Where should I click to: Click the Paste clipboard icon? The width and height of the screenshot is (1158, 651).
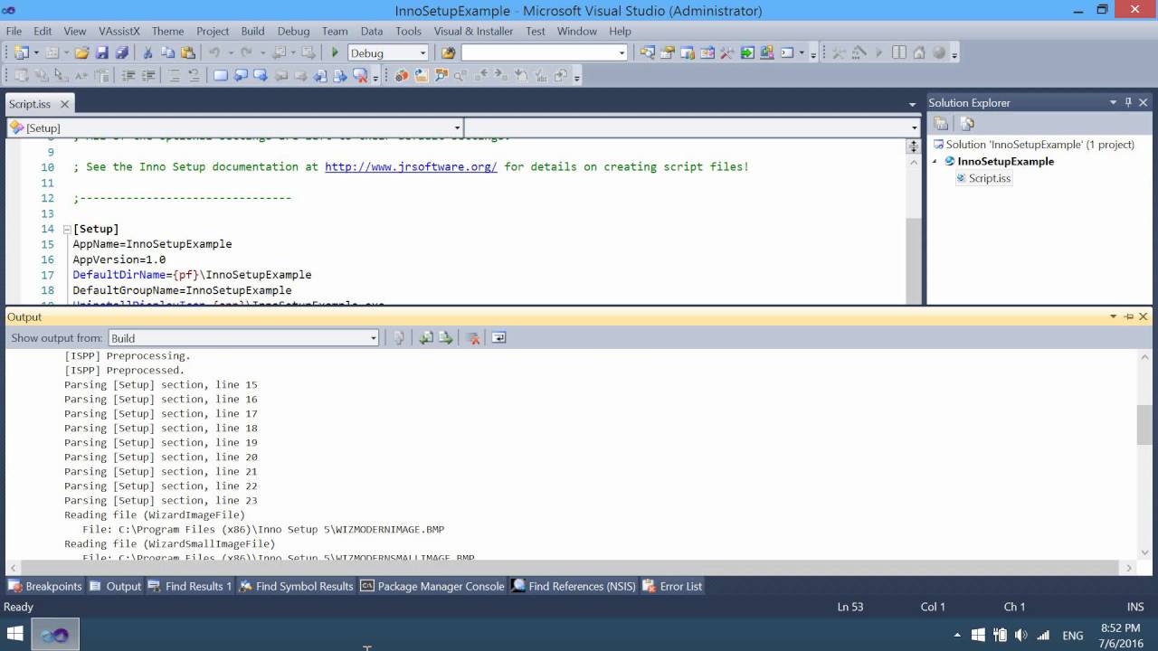click(187, 53)
